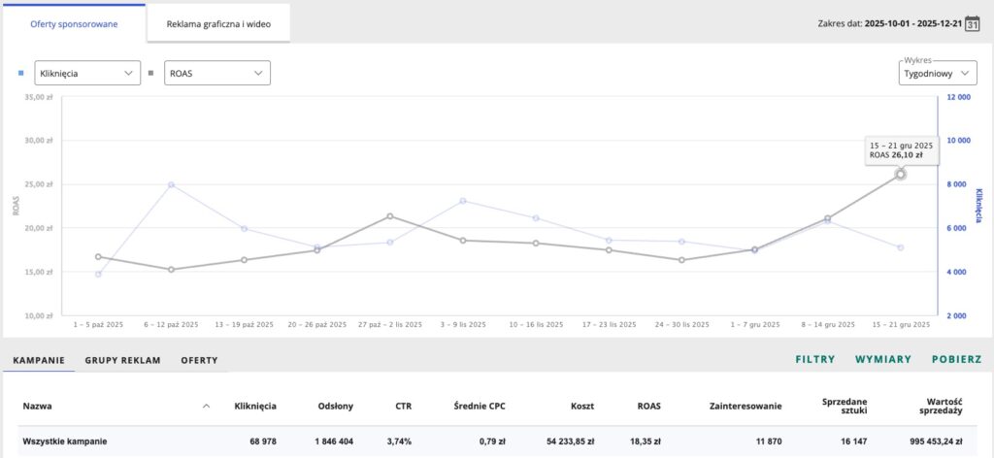
Task: Click the ROAS data point for 15–21 gru 2025
Action: (901, 175)
